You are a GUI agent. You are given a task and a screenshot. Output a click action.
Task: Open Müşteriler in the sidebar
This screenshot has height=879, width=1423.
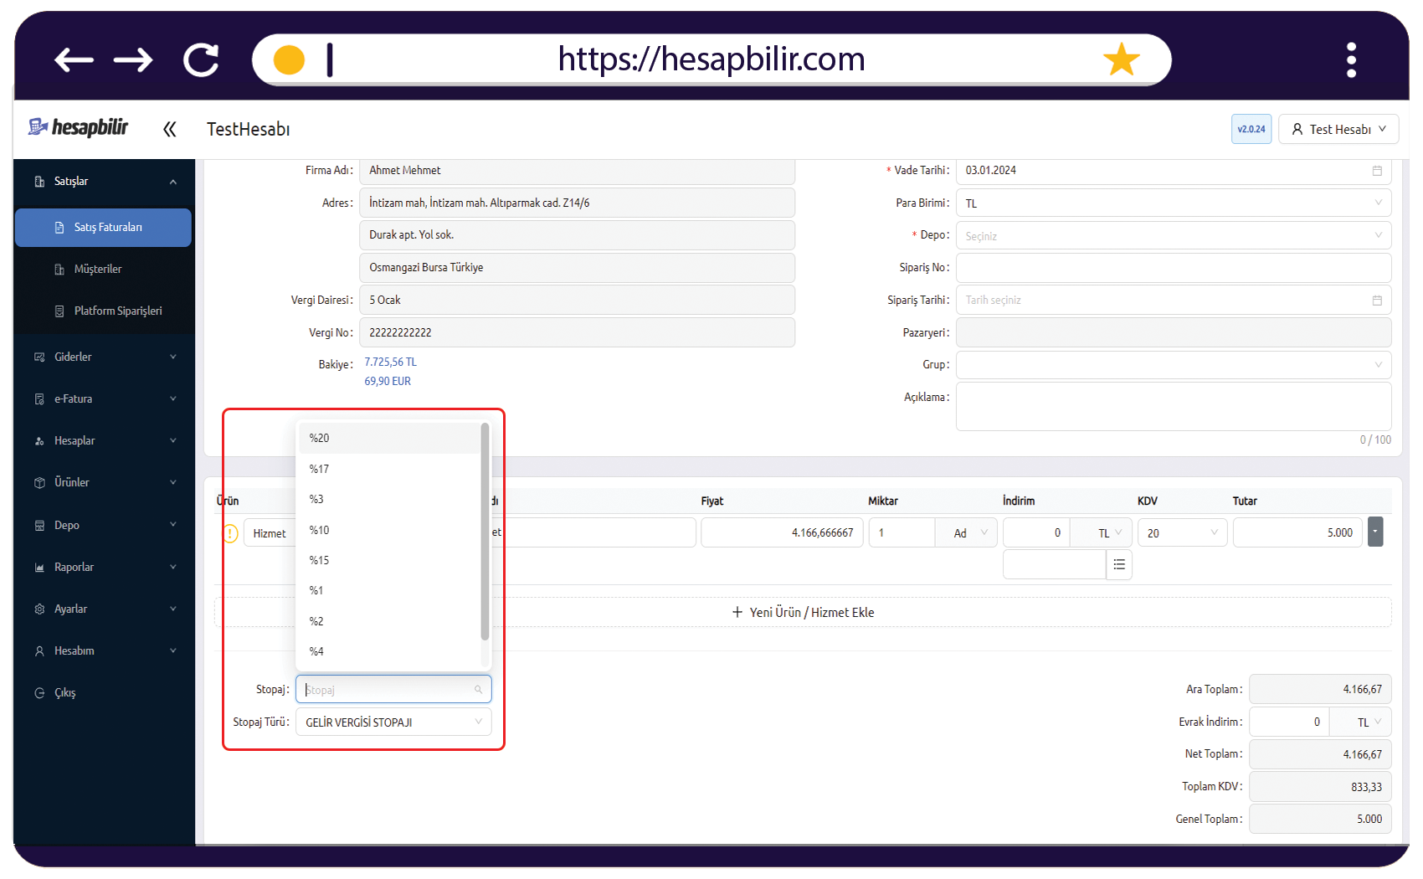(98, 270)
